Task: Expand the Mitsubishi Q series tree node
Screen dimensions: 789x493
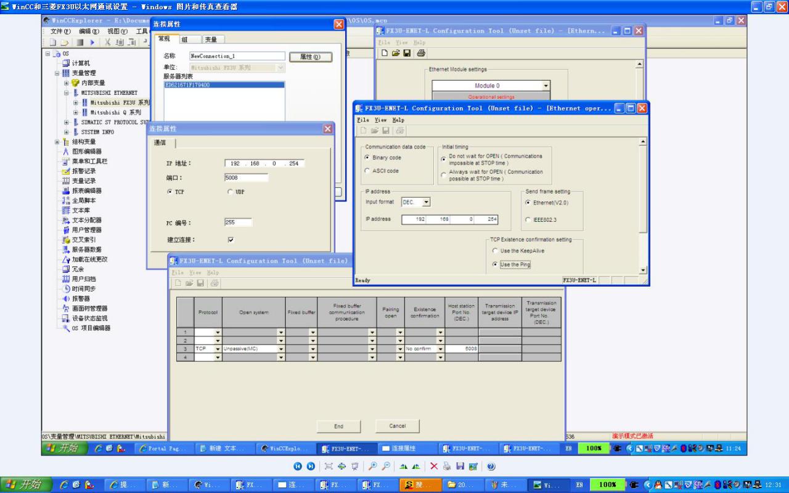Action: (x=76, y=113)
